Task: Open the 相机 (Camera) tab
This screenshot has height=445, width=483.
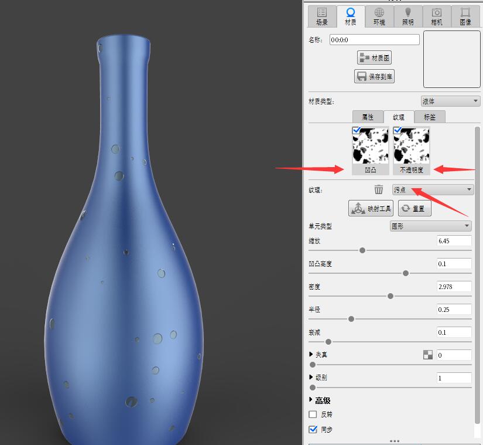Action: click(437, 16)
